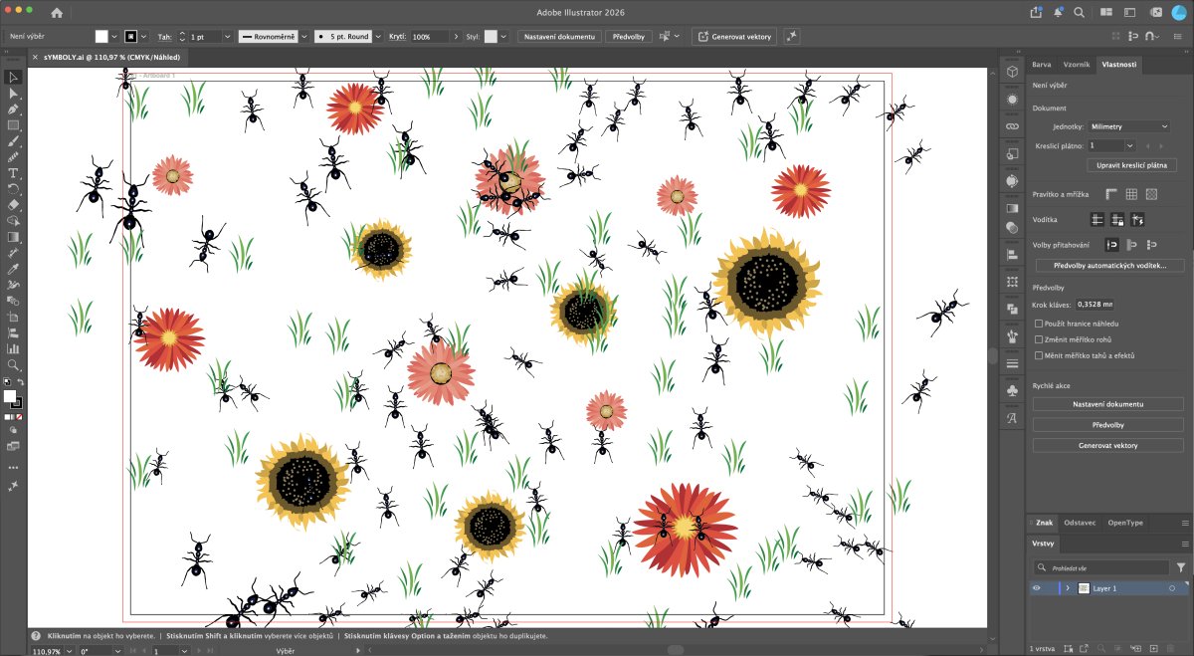Click Předvolby button in control bar

[628, 36]
